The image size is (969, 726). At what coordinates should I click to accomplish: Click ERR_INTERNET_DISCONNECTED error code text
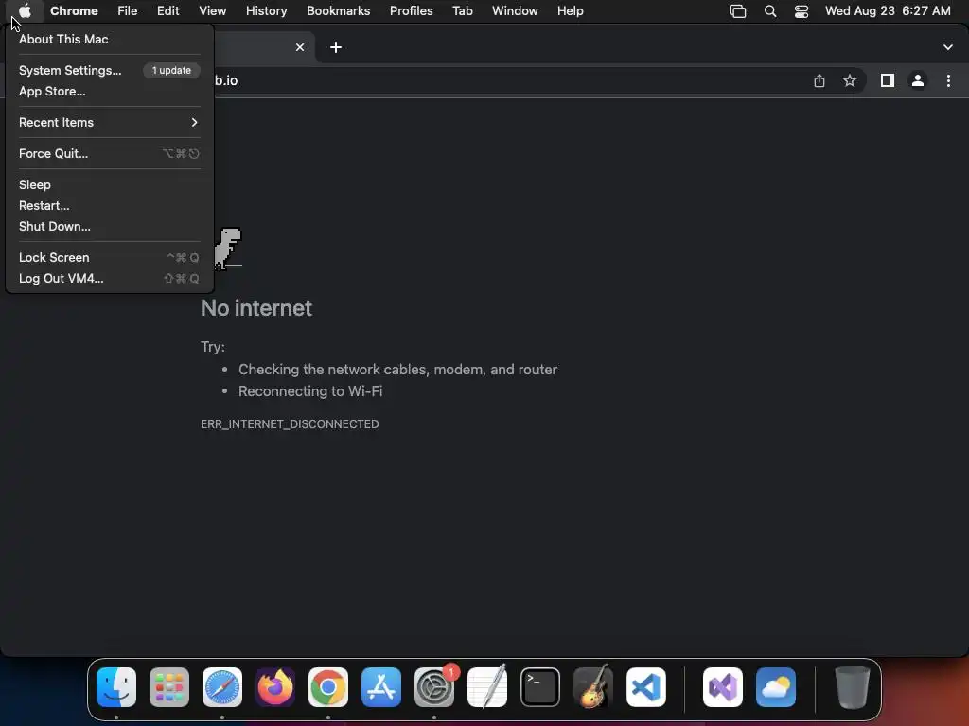coord(290,424)
